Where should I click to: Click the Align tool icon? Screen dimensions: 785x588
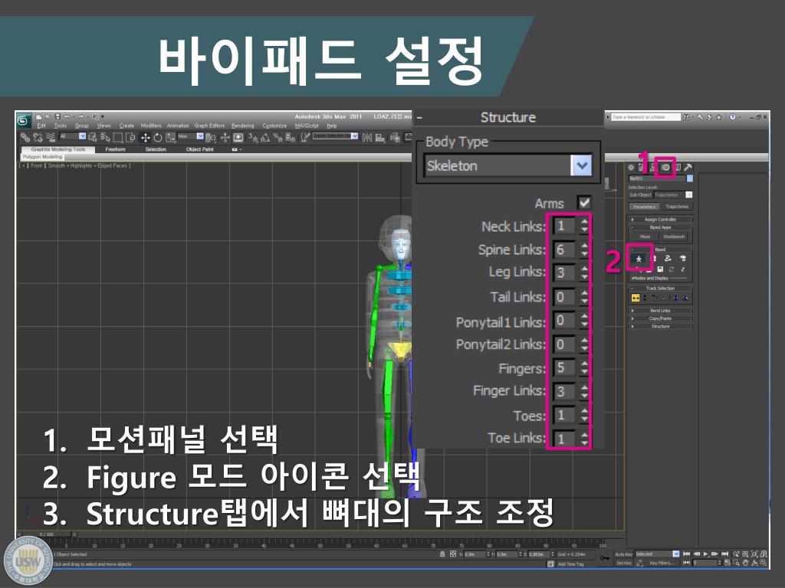[380, 138]
